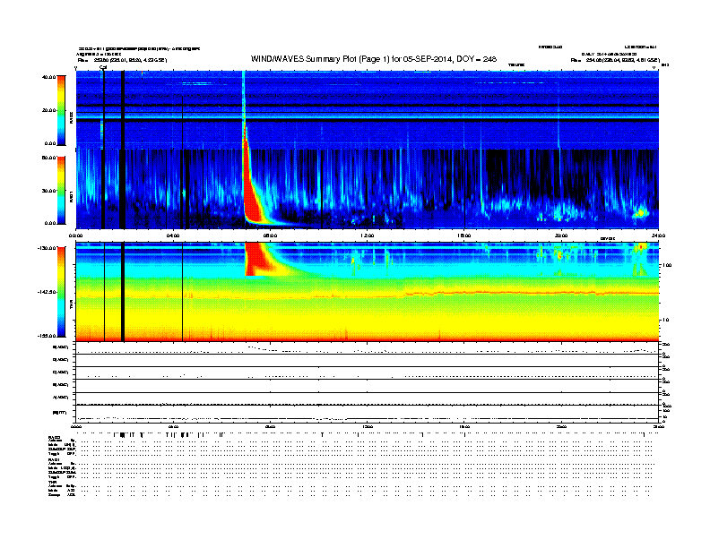
Task: Click the RAD2 vertical axis label
Action: [71, 117]
